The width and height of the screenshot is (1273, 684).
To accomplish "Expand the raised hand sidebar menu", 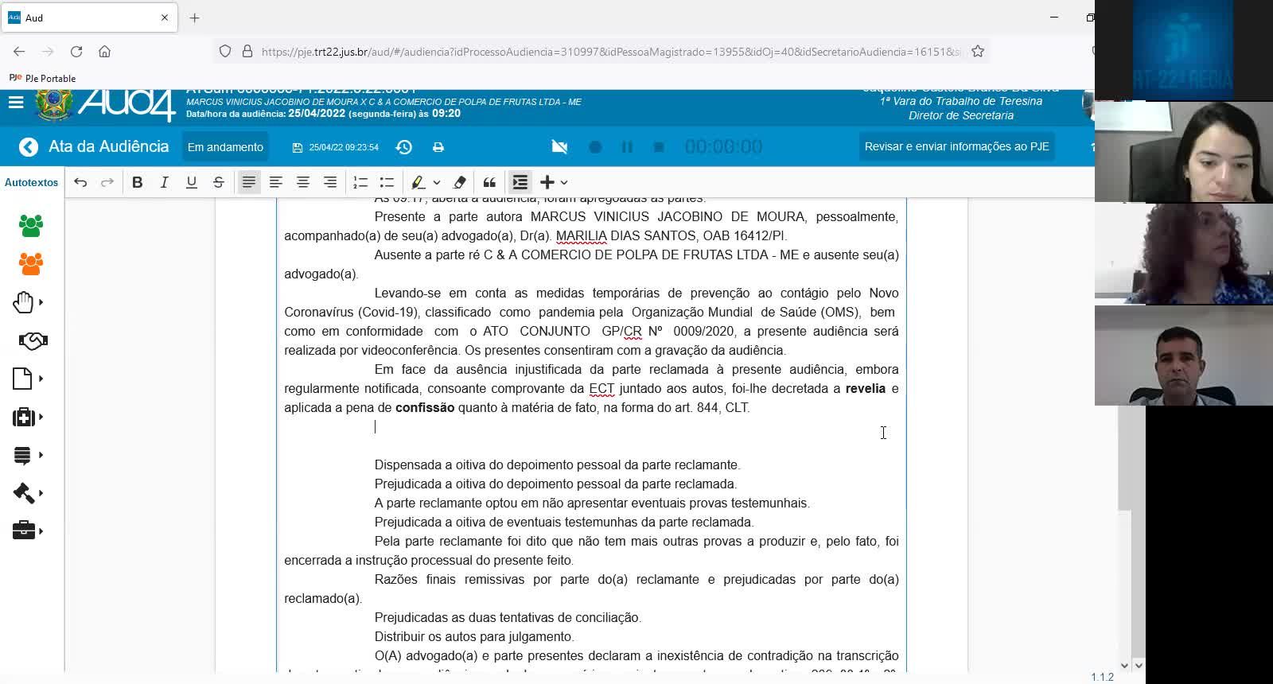I will point(27,302).
